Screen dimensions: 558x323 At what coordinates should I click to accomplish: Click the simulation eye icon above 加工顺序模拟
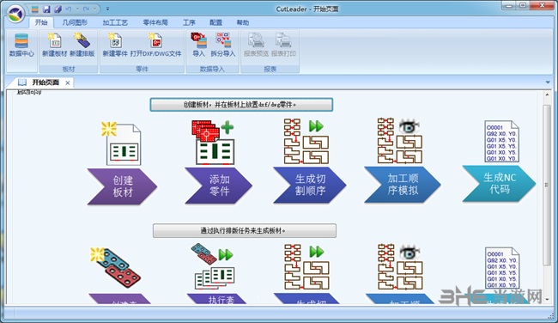pos(400,141)
